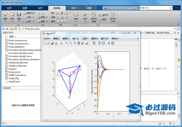Open the 打印 dropdown arrow in the ribbon
This screenshot has height=127, width=182.
tap(33, 21)
